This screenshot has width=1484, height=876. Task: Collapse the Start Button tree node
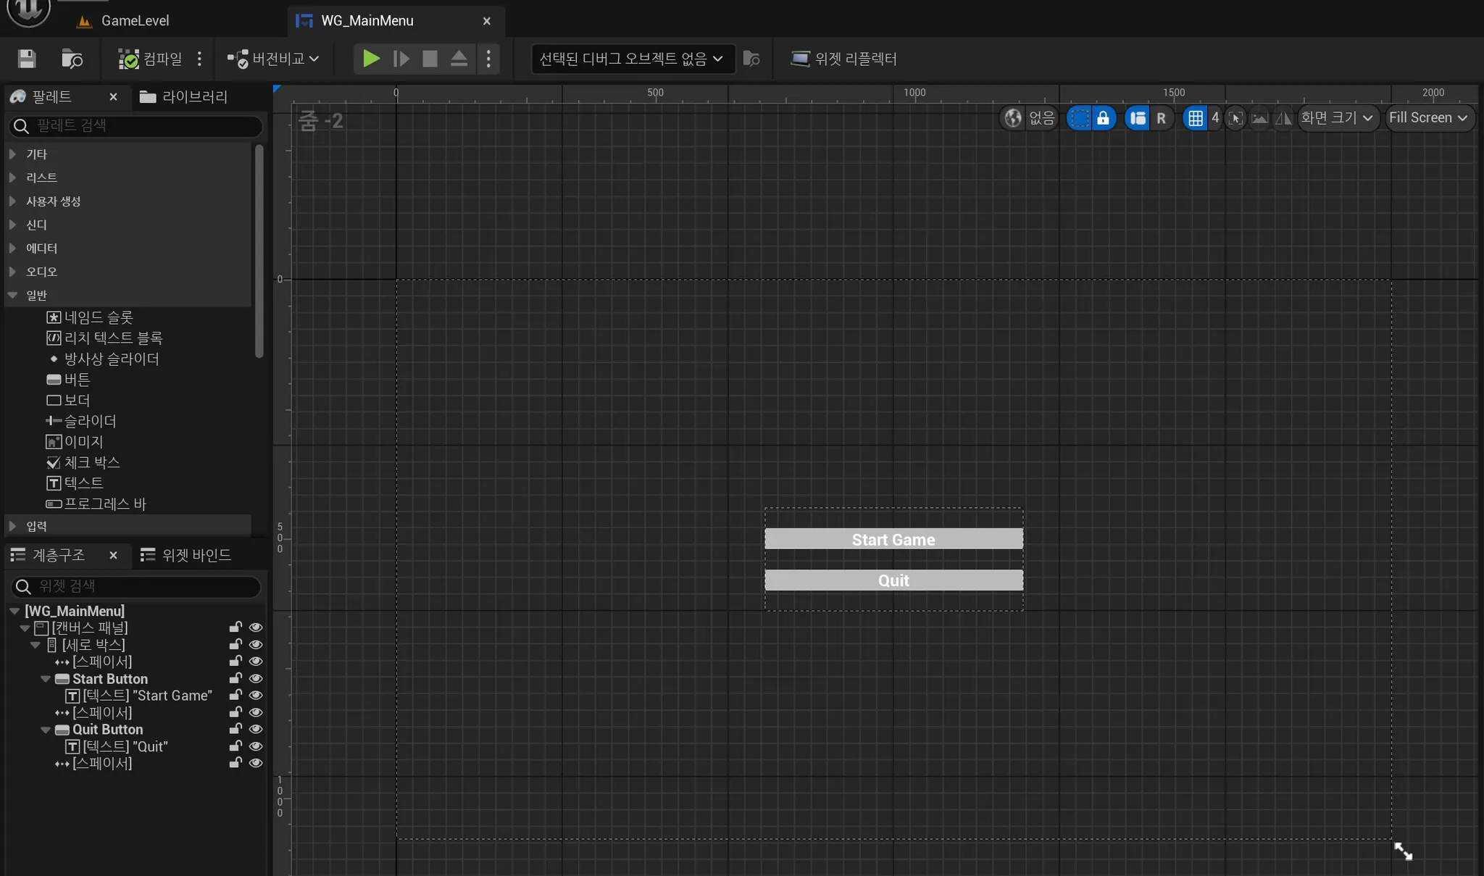(46, 679)
